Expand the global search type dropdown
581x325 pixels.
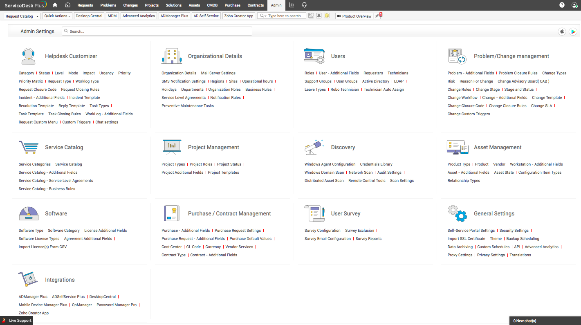[x=262, y=16]
